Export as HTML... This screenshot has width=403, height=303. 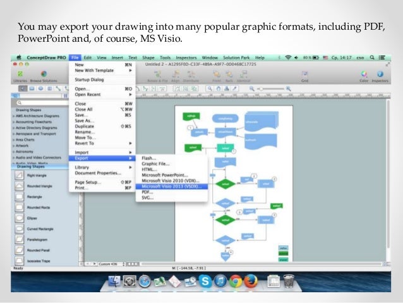[172, 170]
